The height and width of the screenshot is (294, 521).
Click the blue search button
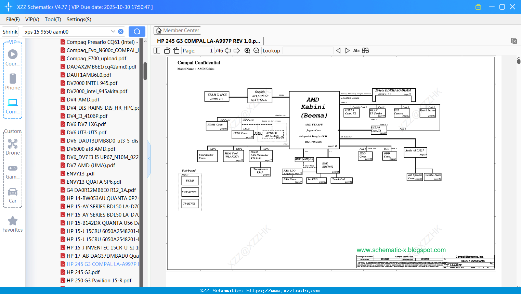click(x=137, y=32)
